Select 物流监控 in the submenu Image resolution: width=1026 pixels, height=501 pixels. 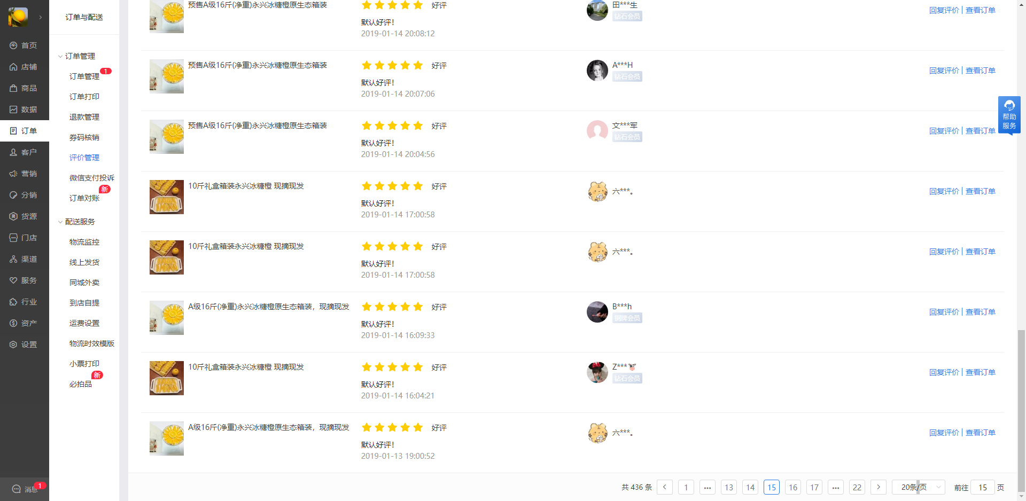pyautogui.click(x=84, y=242)
